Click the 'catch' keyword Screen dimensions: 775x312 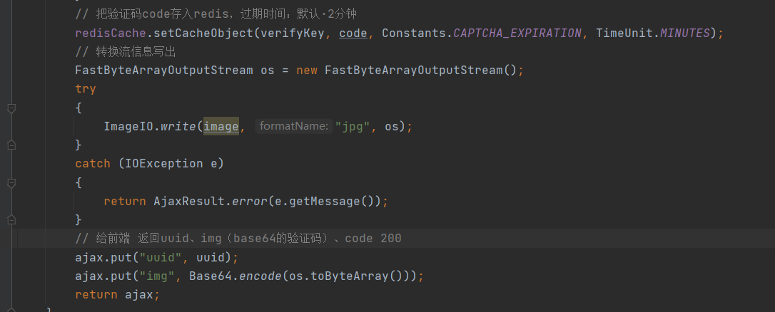pos(93,163)
